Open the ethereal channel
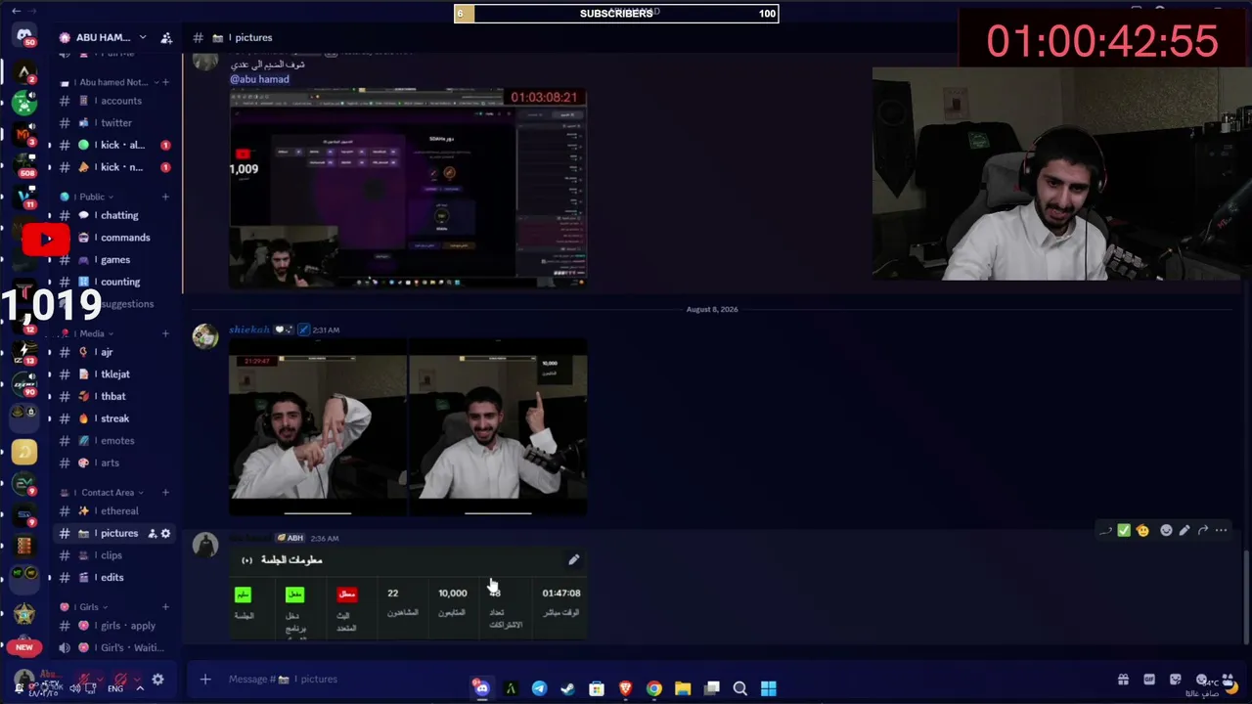This screenshot has width=1252, height=704. (x=114, y=511)
